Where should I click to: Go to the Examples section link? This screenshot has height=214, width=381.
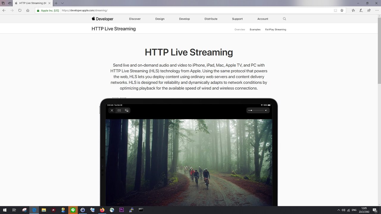tap(255, 29)
